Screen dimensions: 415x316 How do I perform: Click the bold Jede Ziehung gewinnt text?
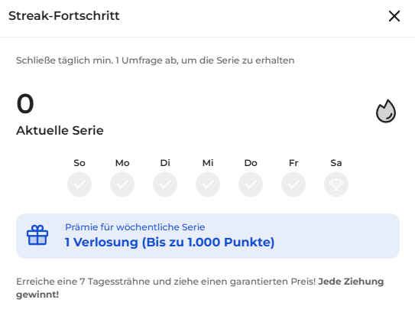pyautogui.click(x=199, y=288)
